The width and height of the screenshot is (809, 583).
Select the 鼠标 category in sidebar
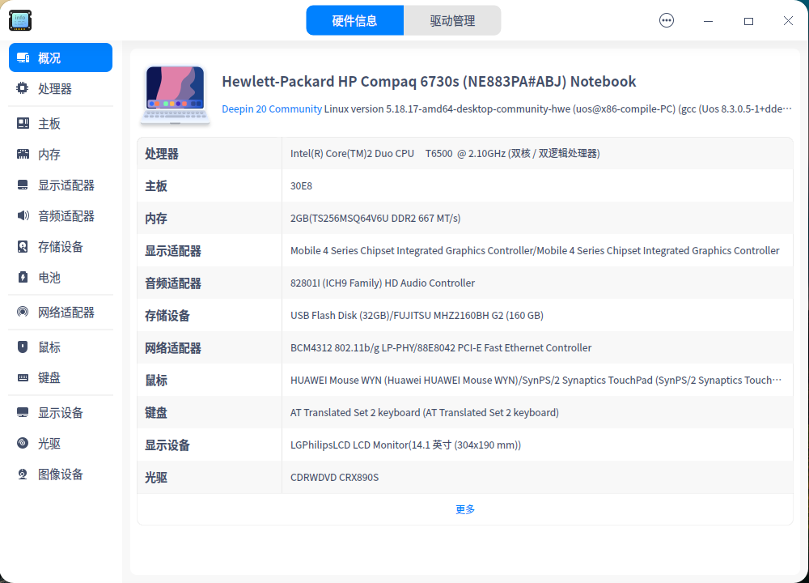click(x=22, y=347)
